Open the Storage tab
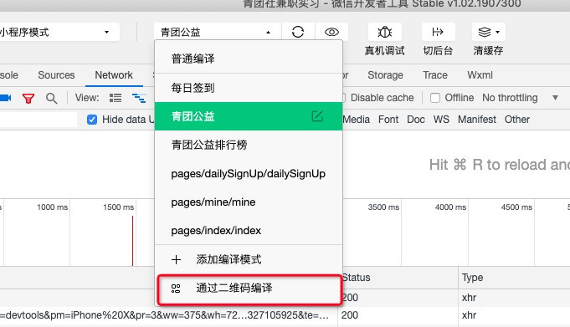 [385, 75]
